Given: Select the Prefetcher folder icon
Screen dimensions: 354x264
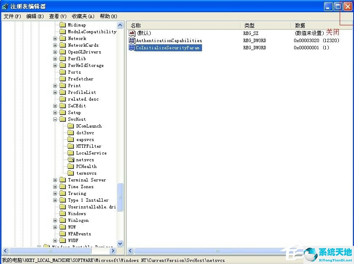Looking at the screenshot, I should 62,79.
